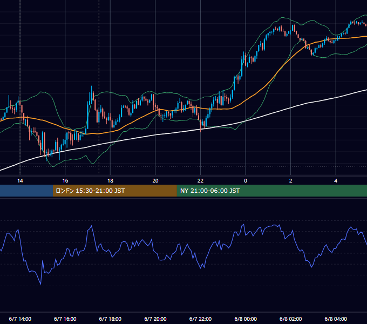Click the 14 hour label on price chart axis

20,181
